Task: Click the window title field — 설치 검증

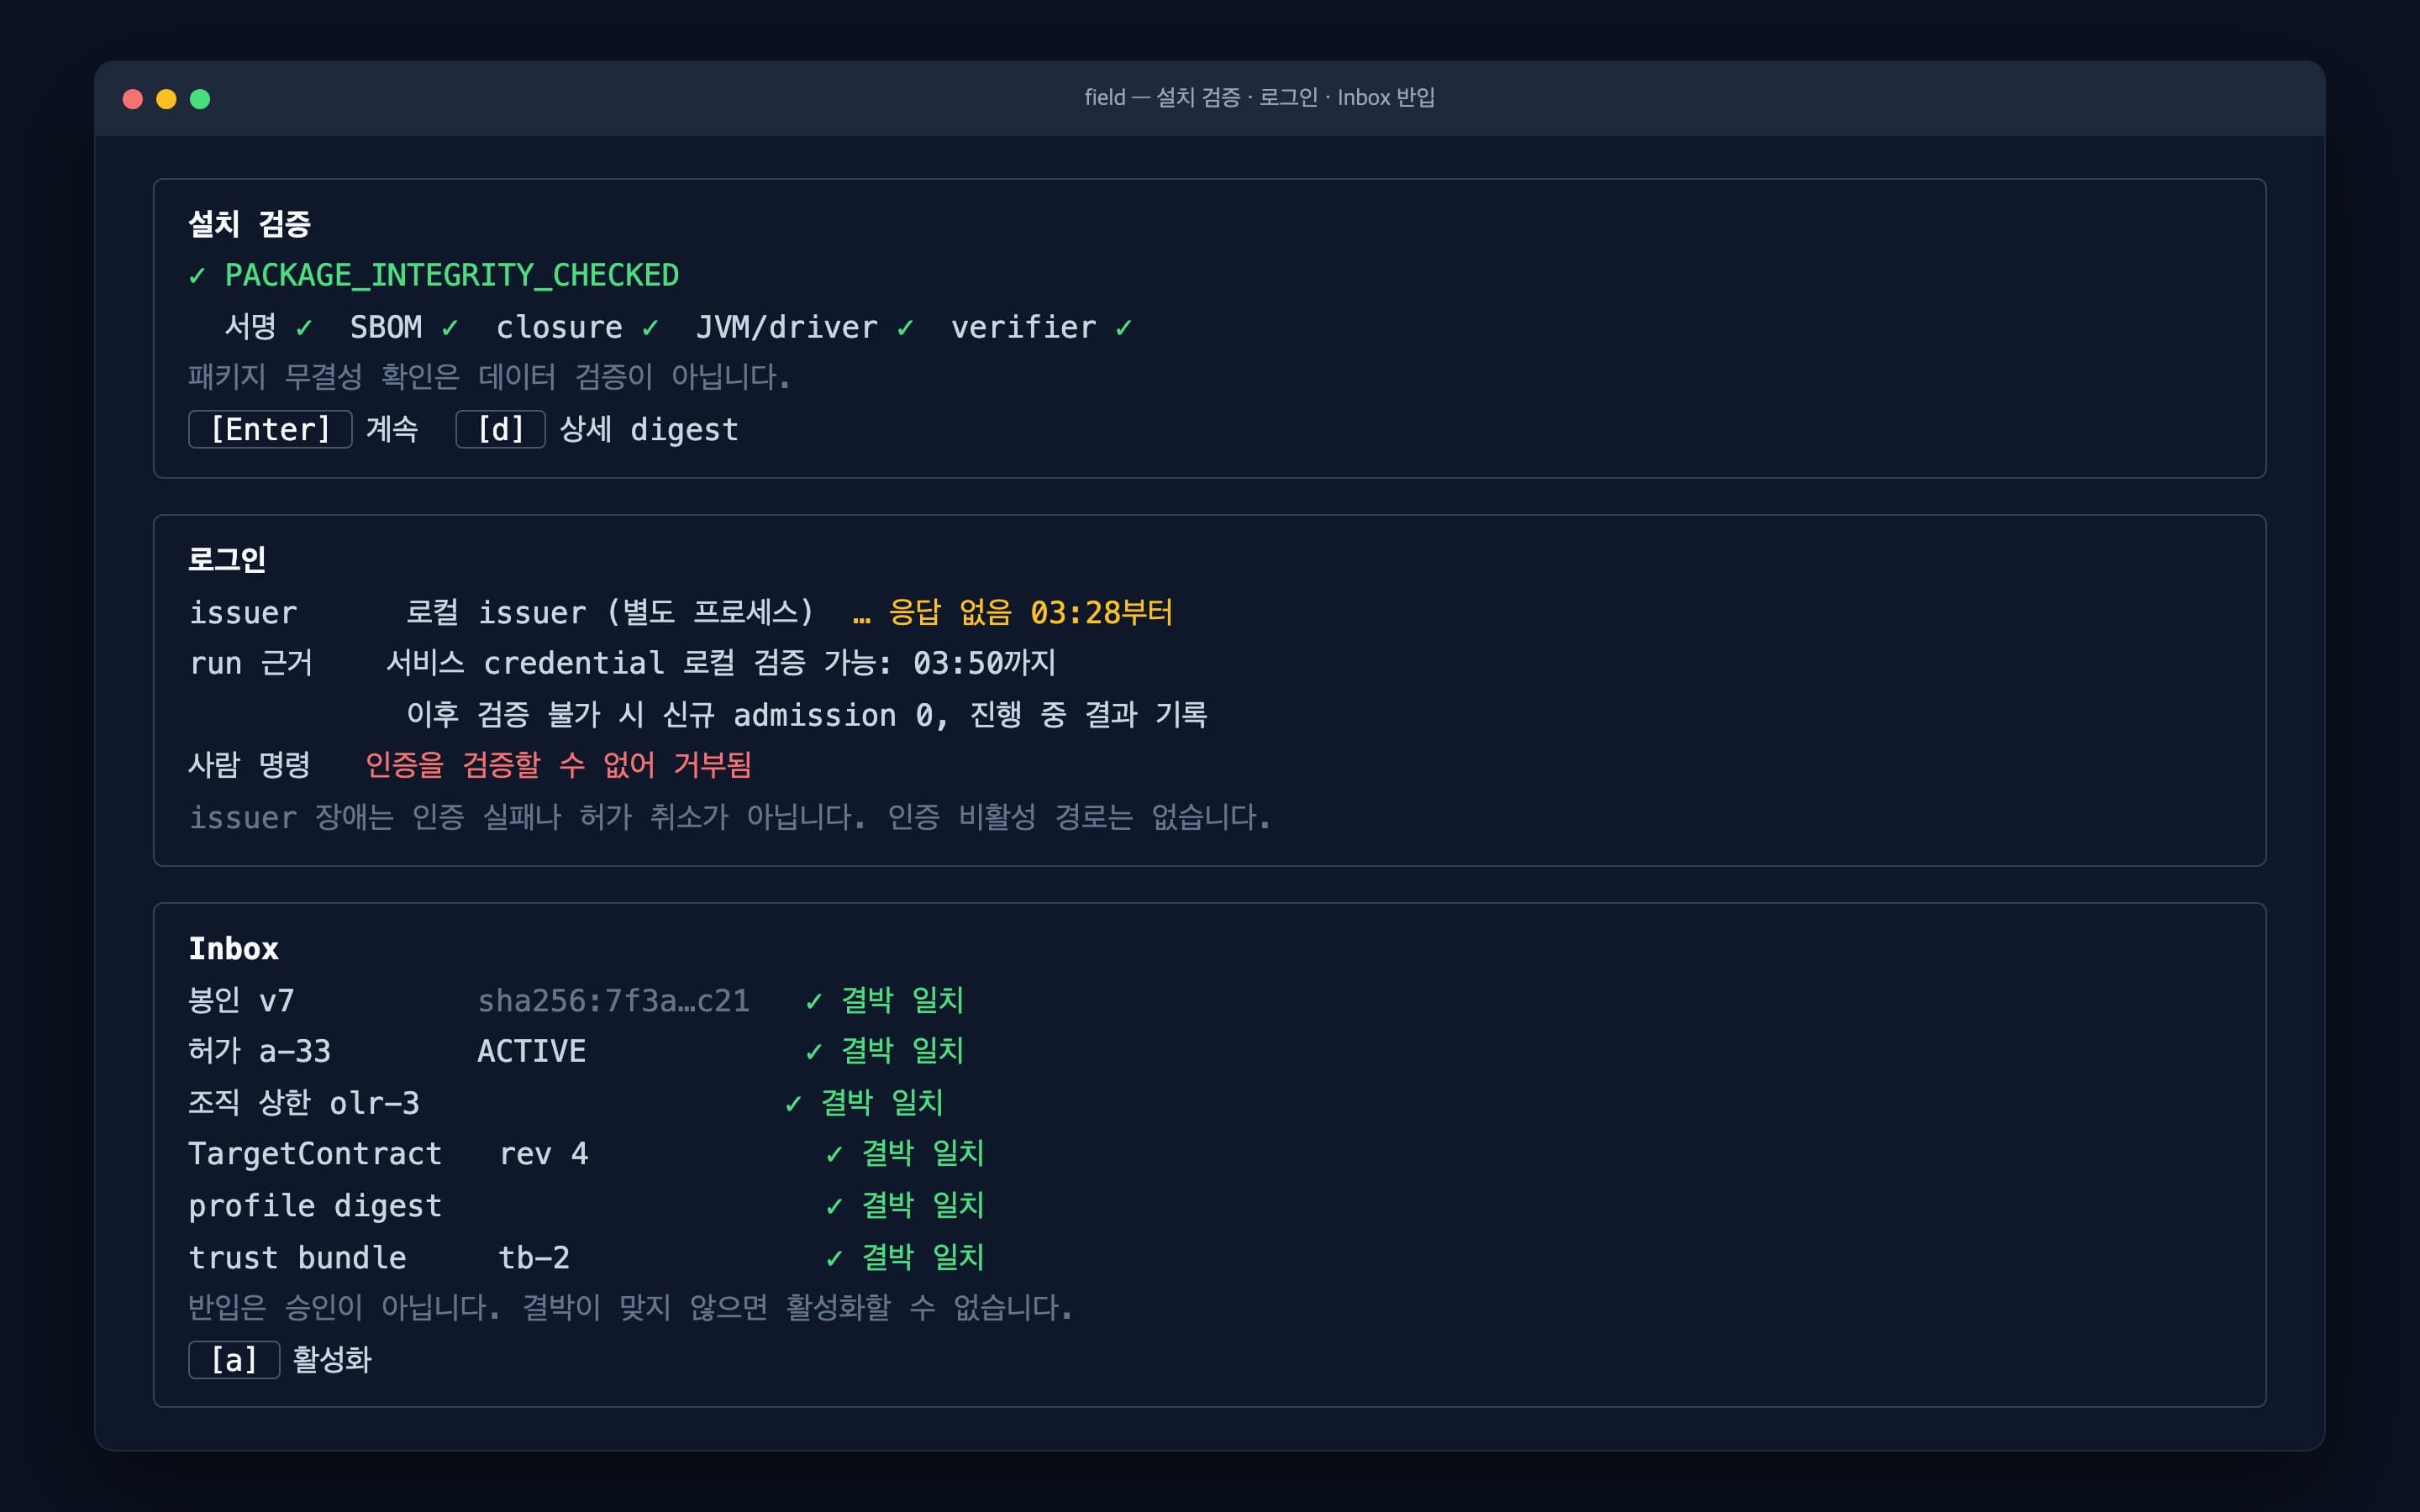Action: click(x=1260, y=97)
